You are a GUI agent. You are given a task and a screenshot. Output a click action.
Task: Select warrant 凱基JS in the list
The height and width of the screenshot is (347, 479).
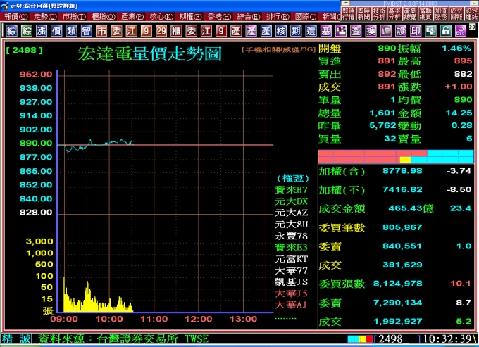[291, 282]
